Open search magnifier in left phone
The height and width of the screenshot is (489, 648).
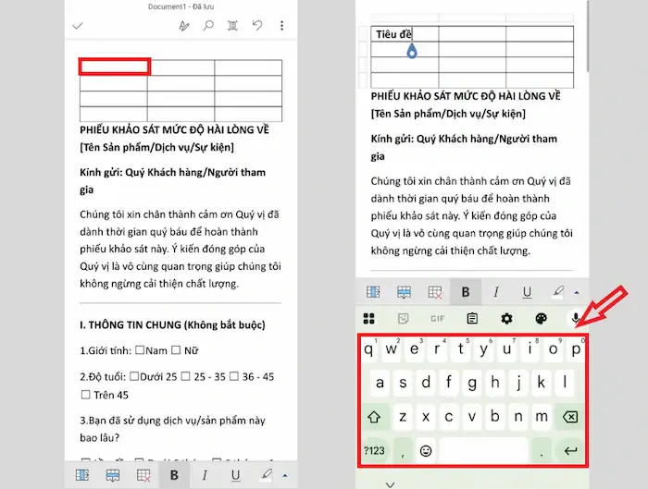click(208, 26)
